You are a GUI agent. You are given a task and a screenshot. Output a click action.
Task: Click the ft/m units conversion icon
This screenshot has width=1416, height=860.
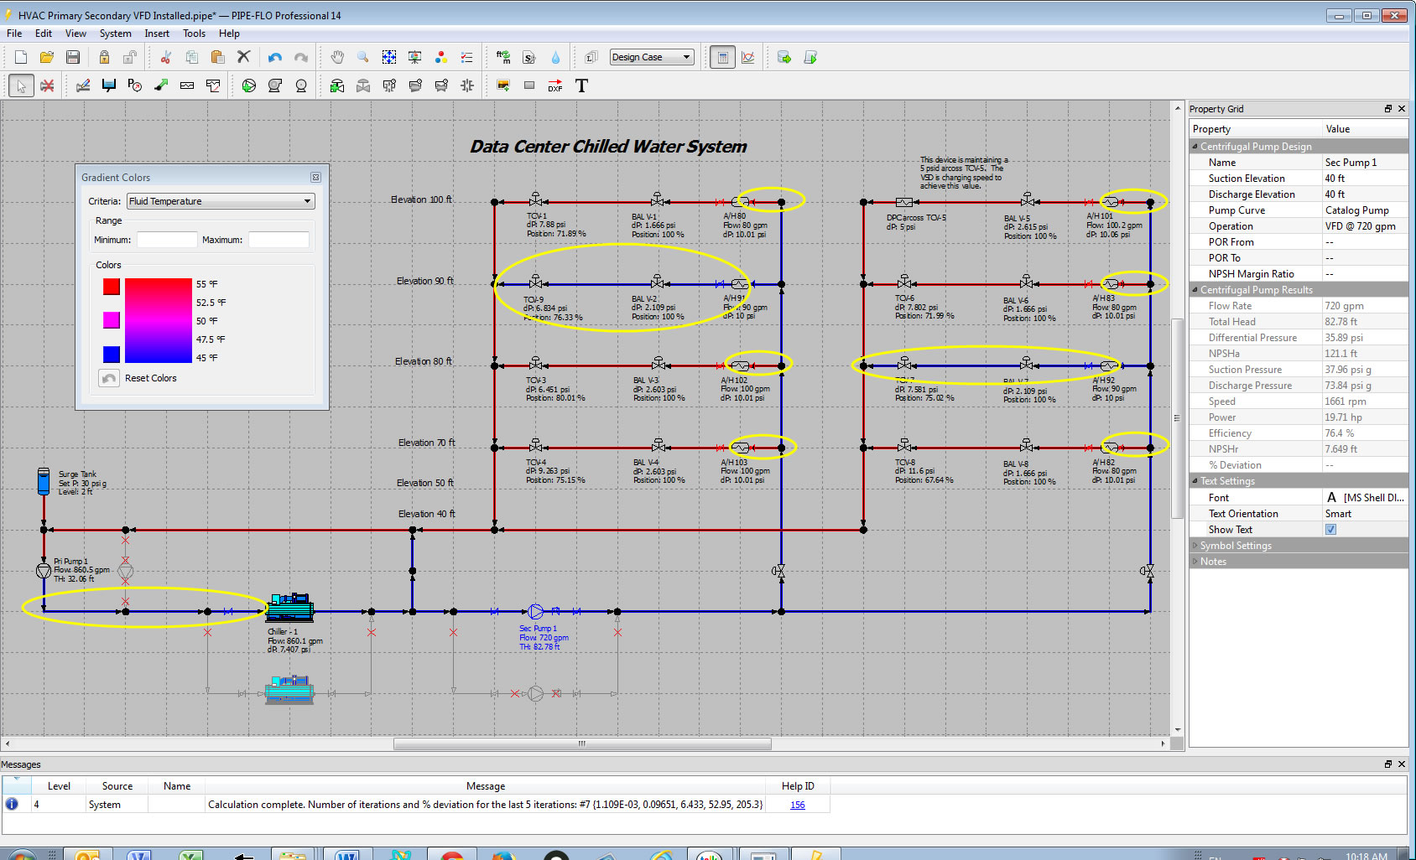(503, 57)
